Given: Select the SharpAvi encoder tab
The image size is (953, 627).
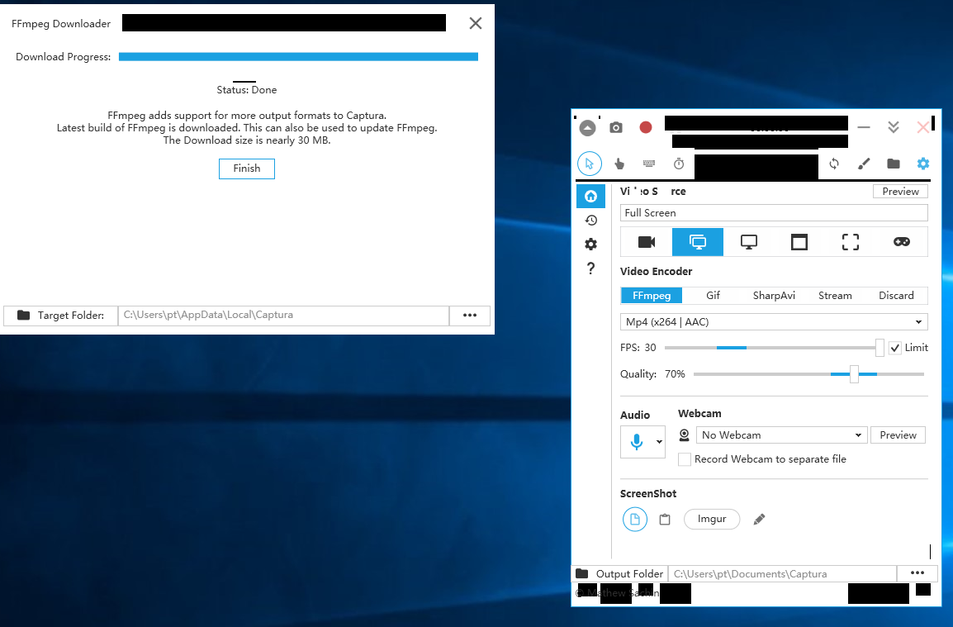Looking at the screenshot, I should pyautogui.click(x=774, y=296).
